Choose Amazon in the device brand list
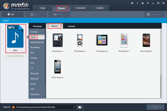The height and width of the screenshot is (111, 167). point(37,32)
